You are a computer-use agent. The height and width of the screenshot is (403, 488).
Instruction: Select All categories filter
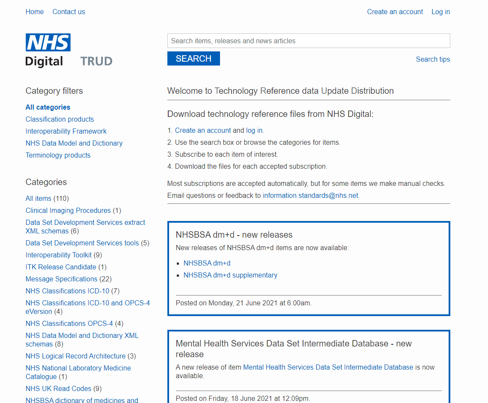pyautogui.click(x=48, y=107)
